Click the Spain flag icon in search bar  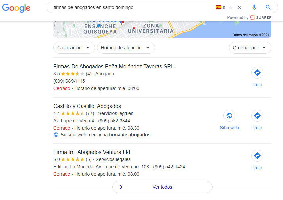(219, 7)
